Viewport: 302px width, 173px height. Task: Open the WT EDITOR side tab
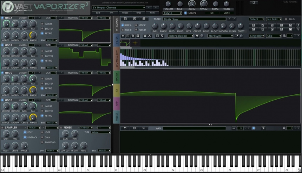tap(117, 24)
